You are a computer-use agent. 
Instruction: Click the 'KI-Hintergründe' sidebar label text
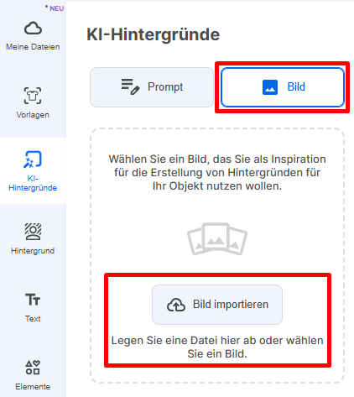(33, 183)
